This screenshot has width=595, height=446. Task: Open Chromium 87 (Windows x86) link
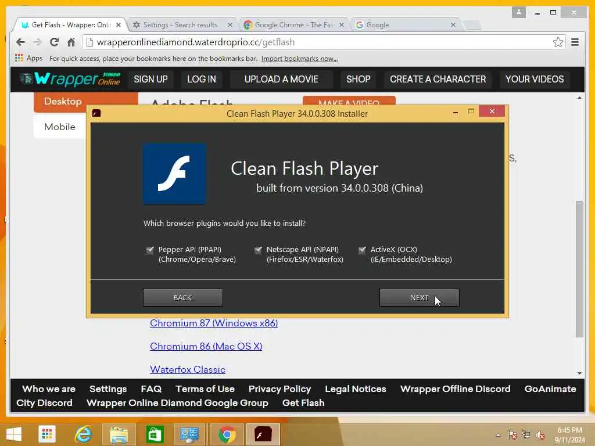click(214, 323)
